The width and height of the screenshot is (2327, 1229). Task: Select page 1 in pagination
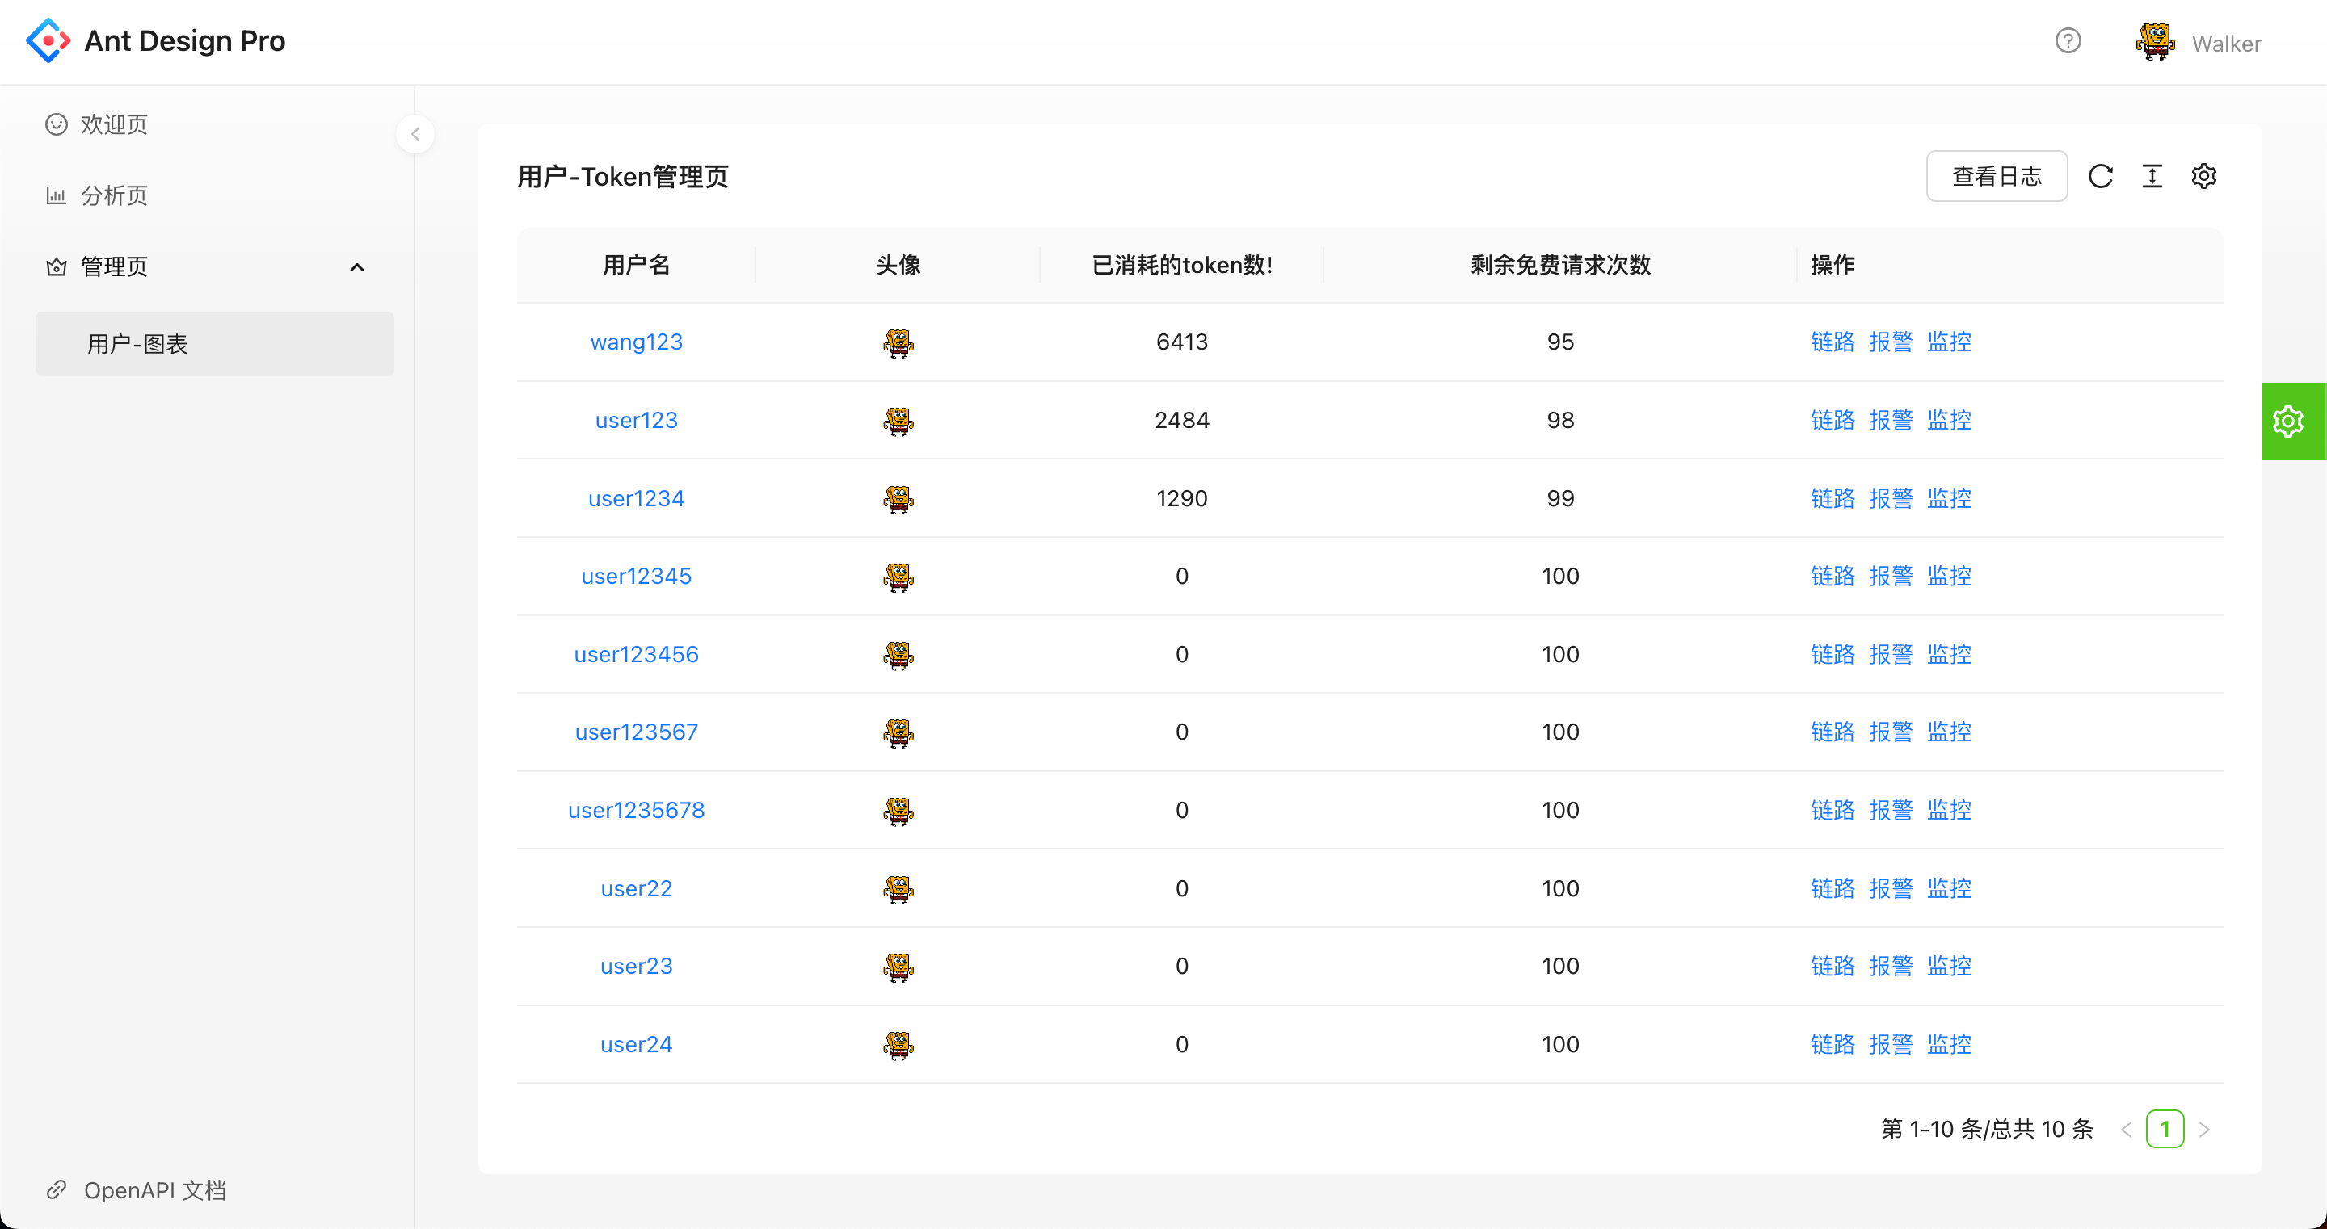[x=2165, y=1129]
